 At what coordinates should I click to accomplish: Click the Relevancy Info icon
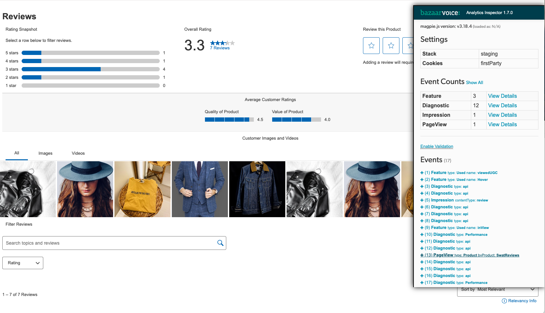coord(504,301)
